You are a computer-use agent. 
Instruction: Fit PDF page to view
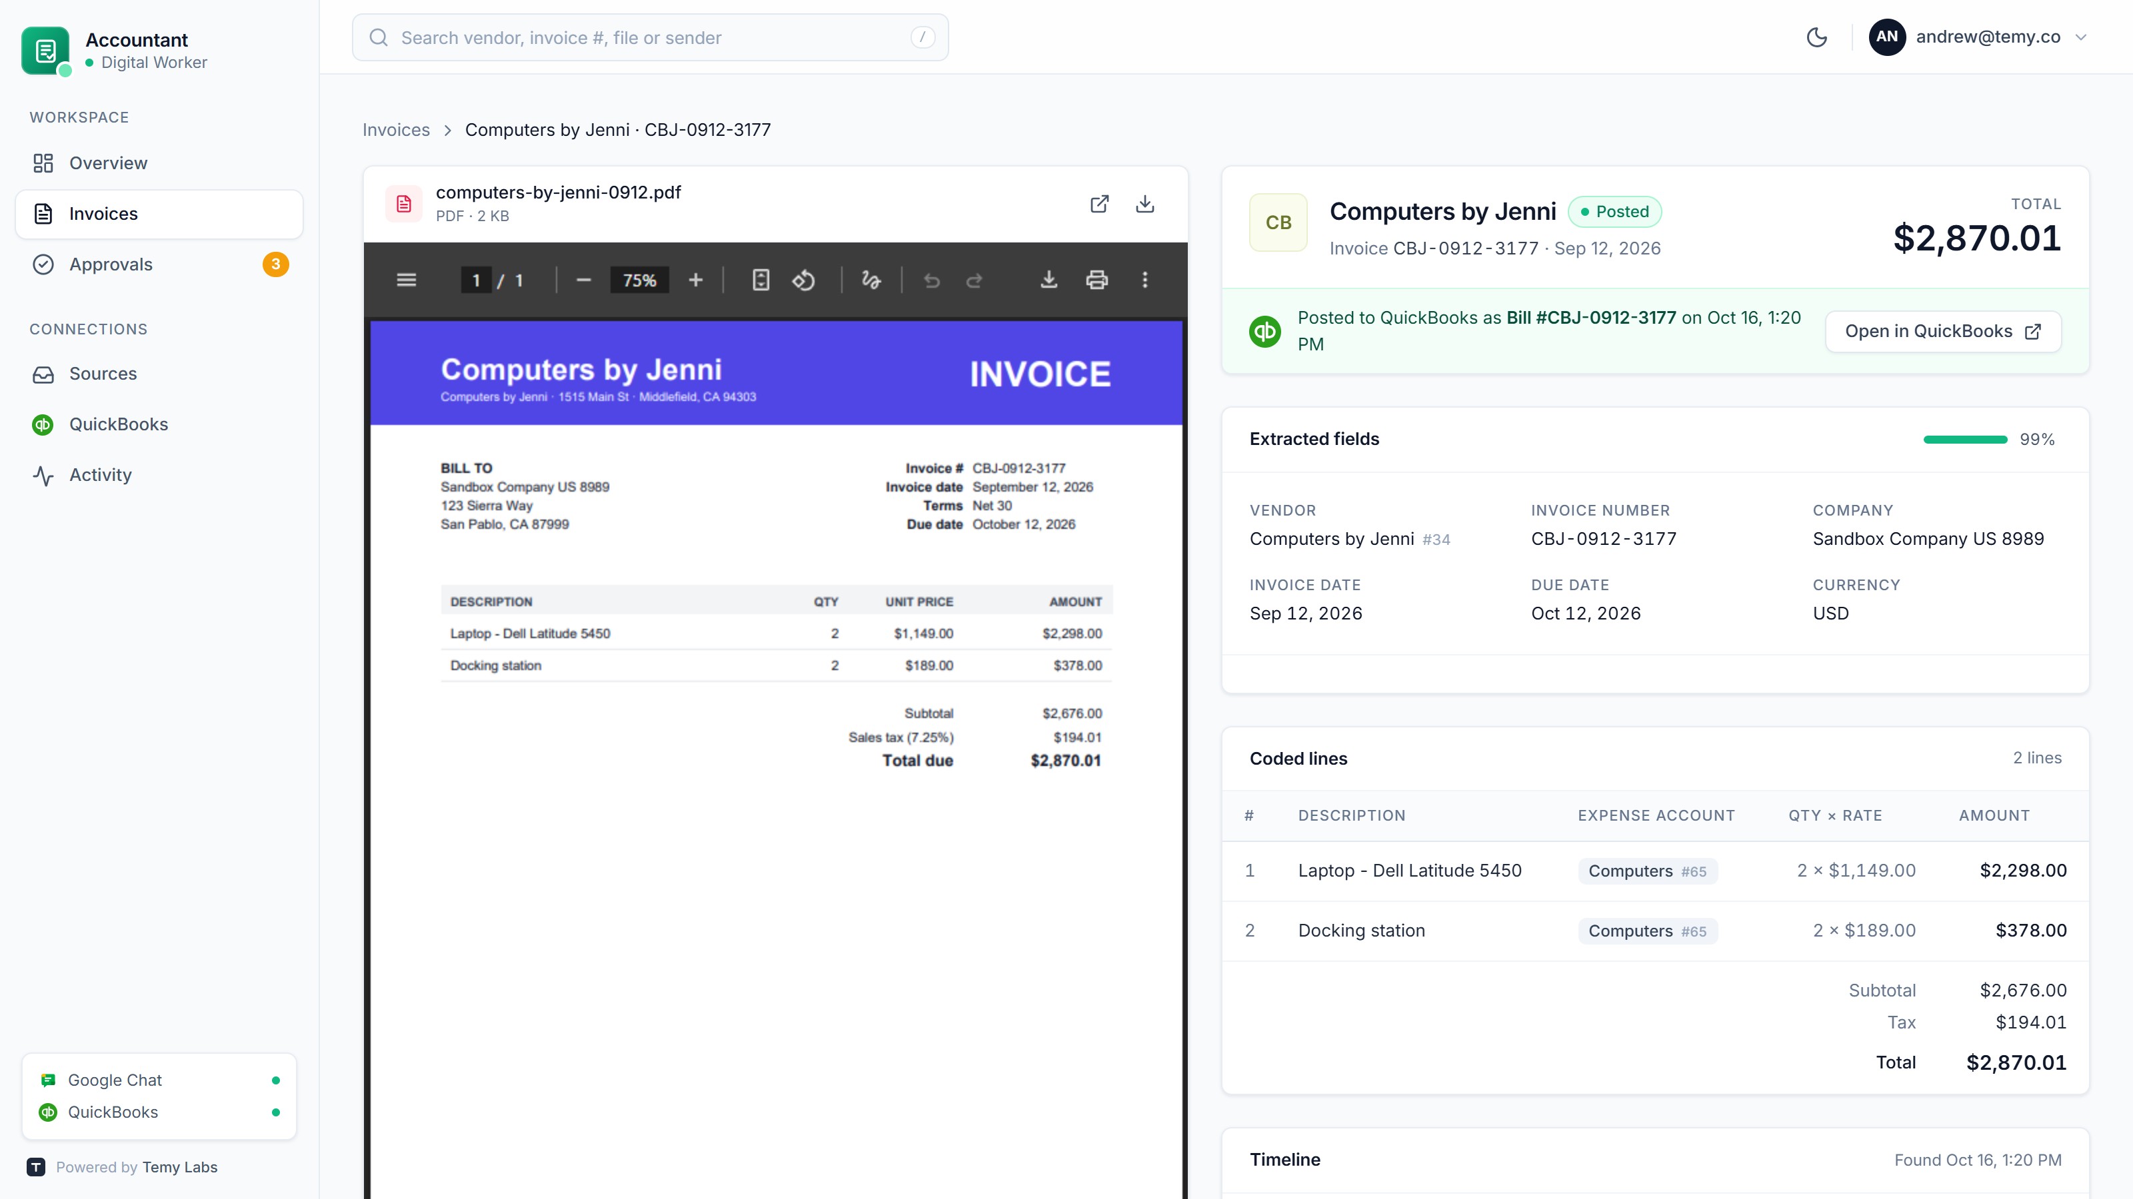click(760, 280)
